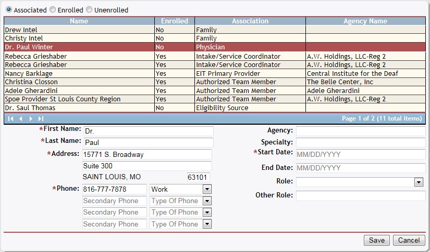Select the Unenrolled radio button
430x252 pixels.
point(89,10)
